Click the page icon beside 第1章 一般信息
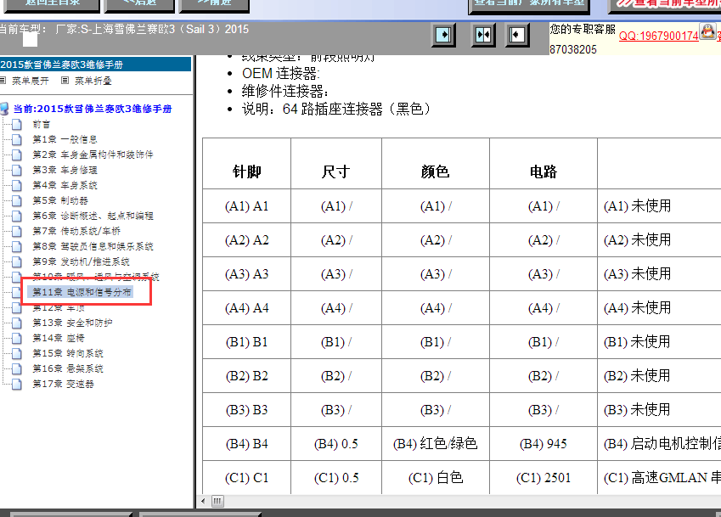Viewport: 721px width, 517px height. click(16, 139)
